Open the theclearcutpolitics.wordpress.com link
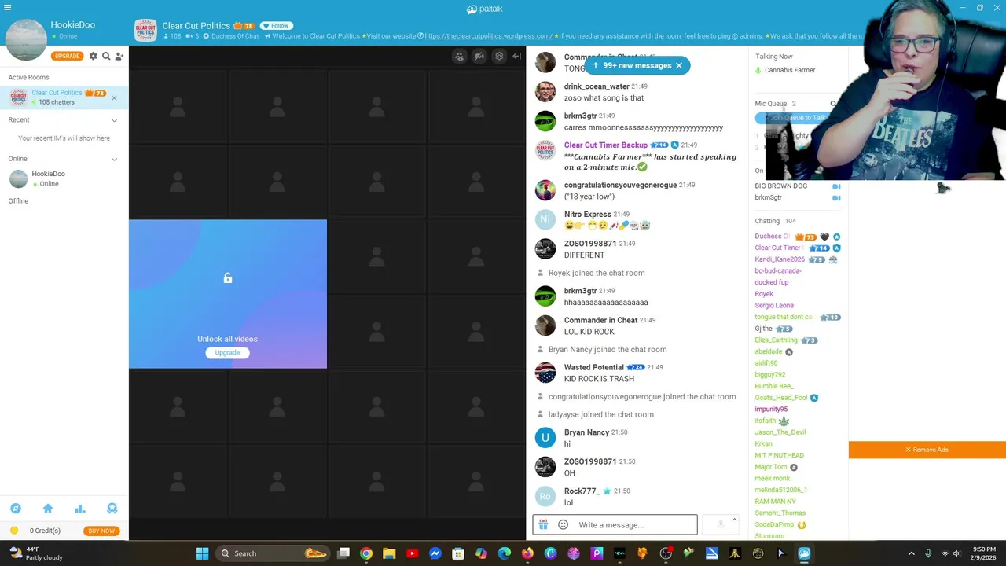 click(x=488, y=36)
